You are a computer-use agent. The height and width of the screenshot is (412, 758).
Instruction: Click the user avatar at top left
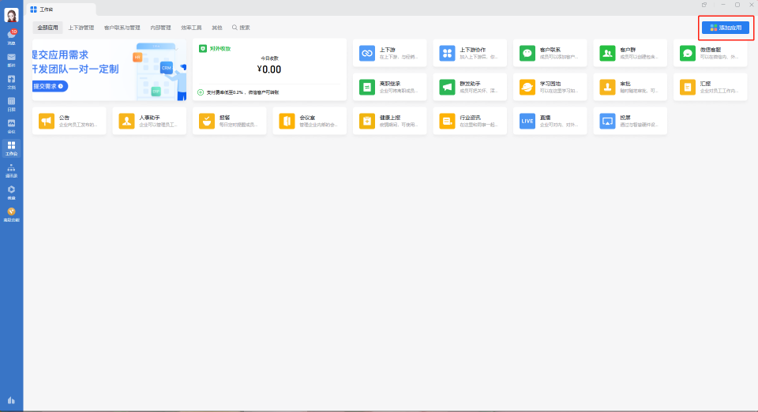(x=12, y=15)
